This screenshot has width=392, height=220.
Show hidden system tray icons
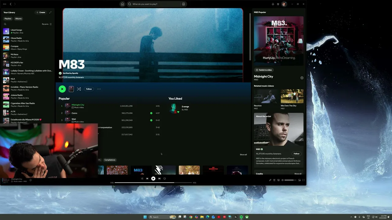click(351, 217)
